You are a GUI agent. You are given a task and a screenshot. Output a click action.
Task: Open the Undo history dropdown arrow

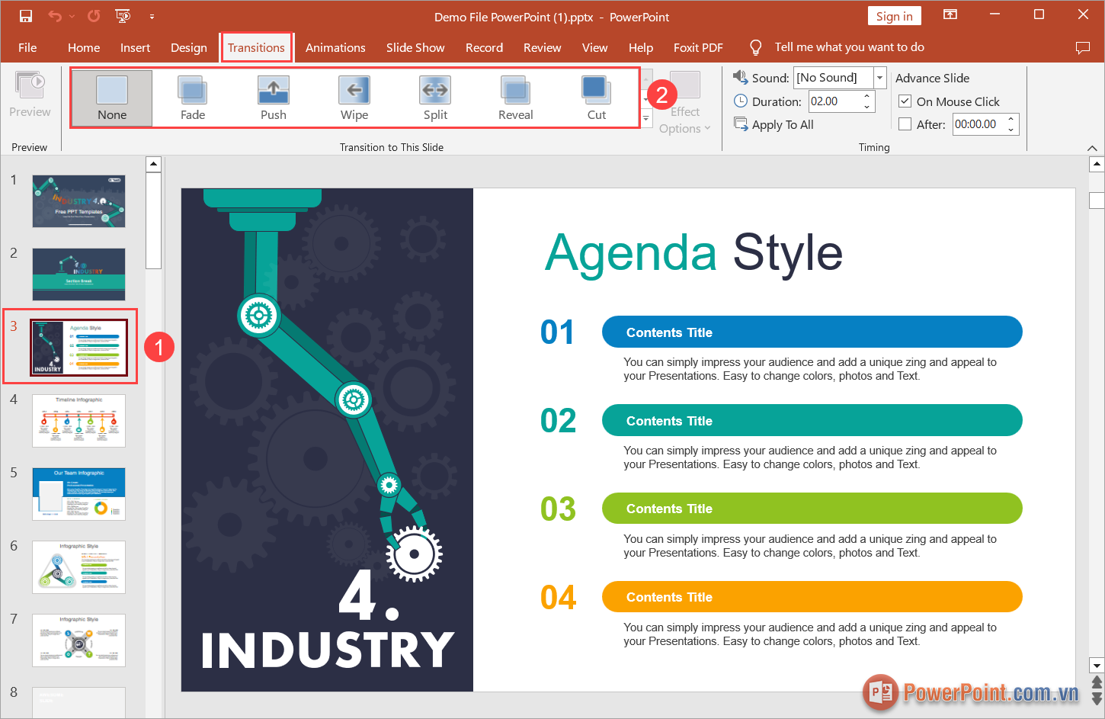[72, 16]
